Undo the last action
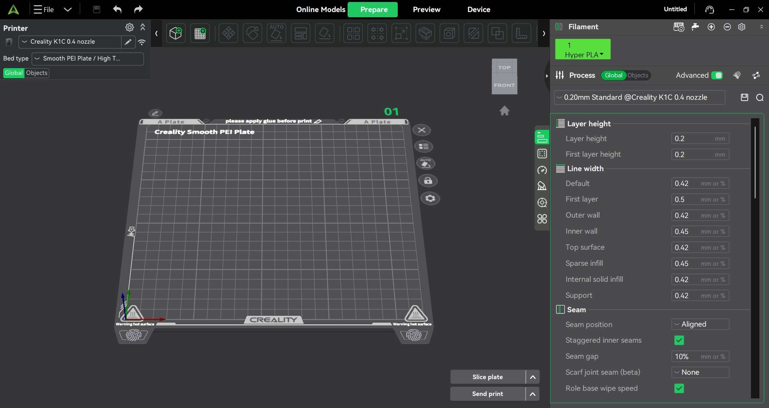Viewport: 769px width, 408px height. coord(117,9)
